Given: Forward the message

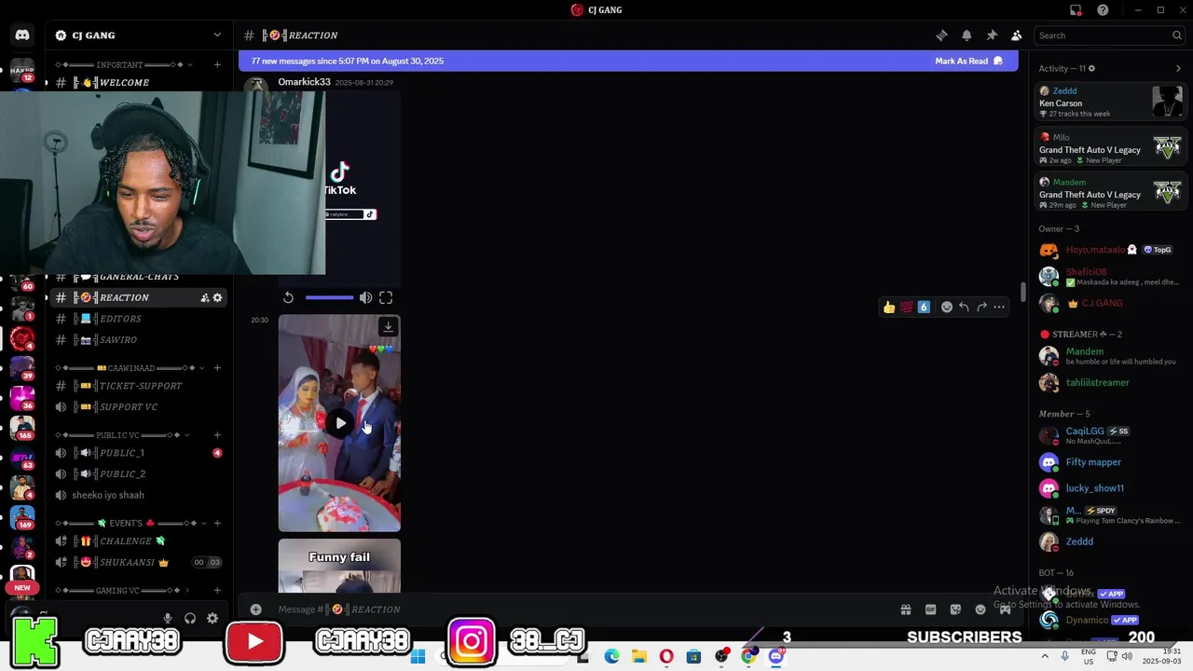Looking at the screenshot, I should click(981, 307).
